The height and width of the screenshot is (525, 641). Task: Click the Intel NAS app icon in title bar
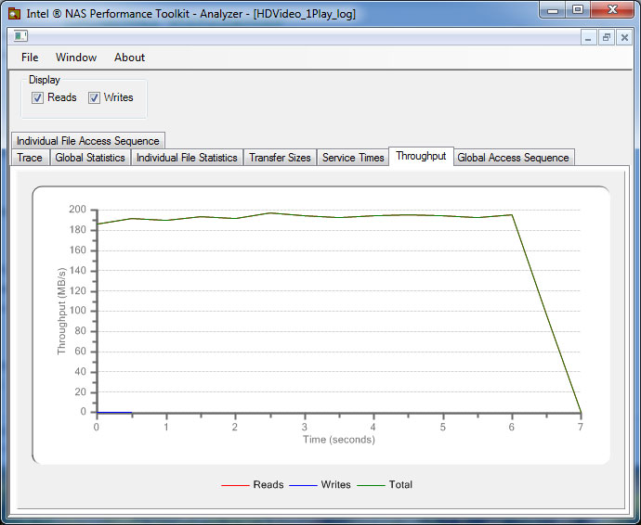pyautogui.click(x=14, y=14)
